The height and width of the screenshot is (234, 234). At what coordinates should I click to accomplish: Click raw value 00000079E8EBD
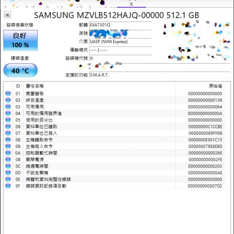point(205,146)
